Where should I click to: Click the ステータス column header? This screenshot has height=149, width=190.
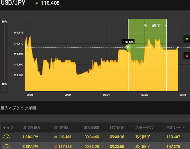tap(144, 128)
